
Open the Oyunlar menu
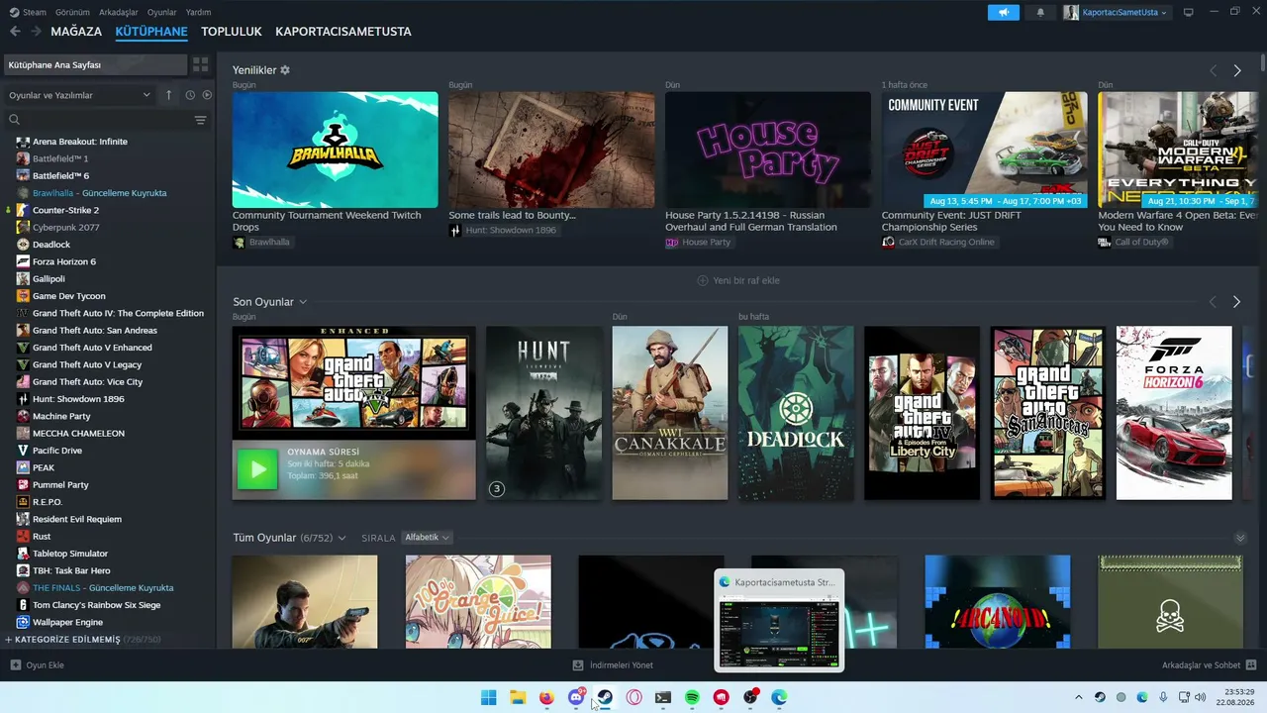coord(162,13)
